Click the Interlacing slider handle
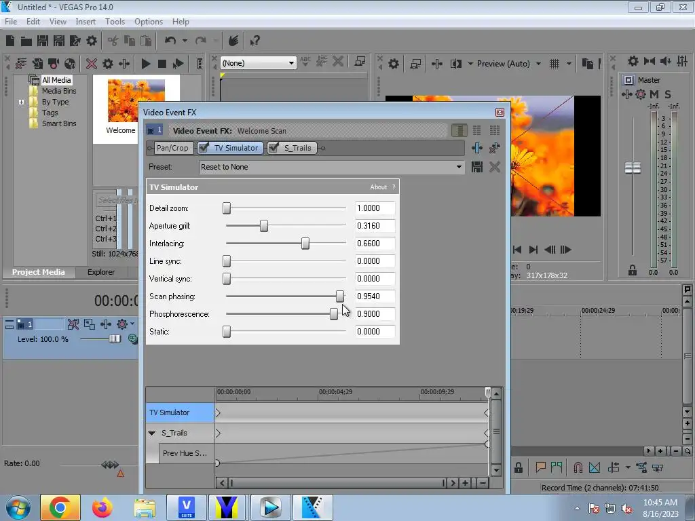 coord(305,244)
